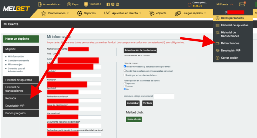This screenshot has height=138, width=257.
Task: Click the Unirse al club button
Action: pos(134,119)
